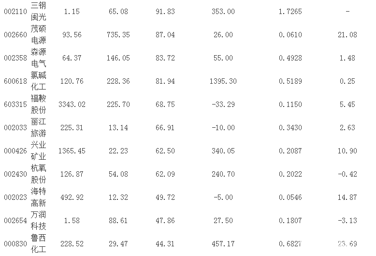The height and width of the screenshot is (256, 376).
Task: Click the 丽江旅游 stock name
Action: click(x=39, y=128)
